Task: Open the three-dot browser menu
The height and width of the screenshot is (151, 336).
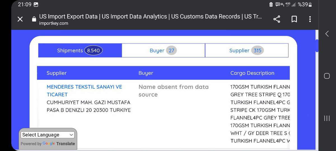Action: (310, 19)
